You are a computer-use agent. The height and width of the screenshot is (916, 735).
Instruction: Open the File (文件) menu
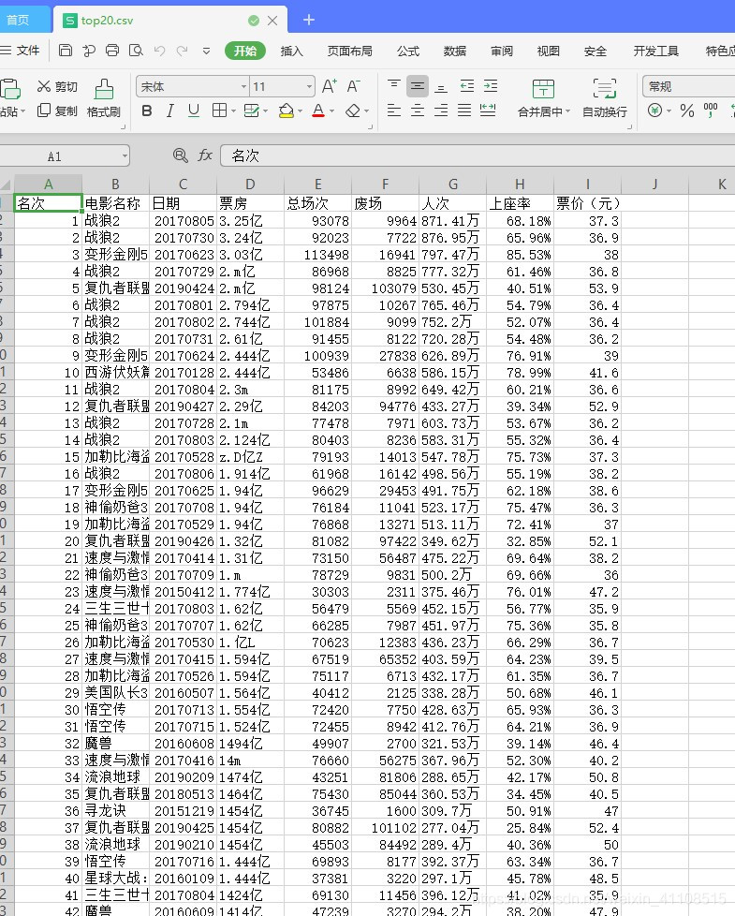click(x=21, y=51)
